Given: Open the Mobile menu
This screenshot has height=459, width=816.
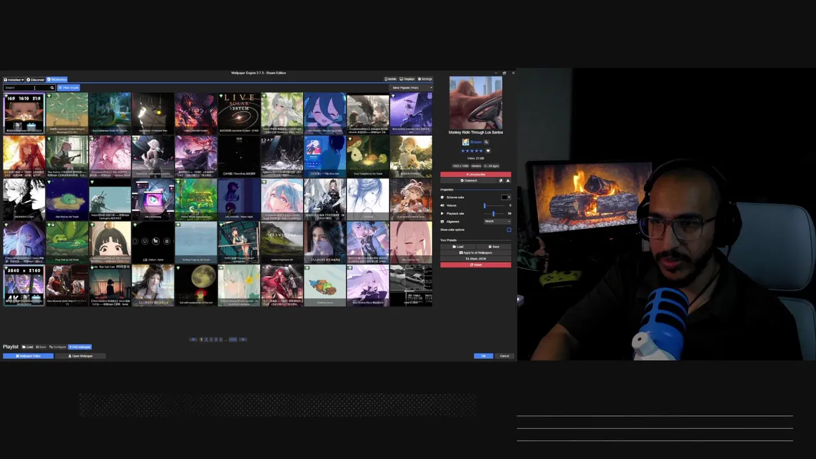Looking at the screenshot, I should coord(390,79).
